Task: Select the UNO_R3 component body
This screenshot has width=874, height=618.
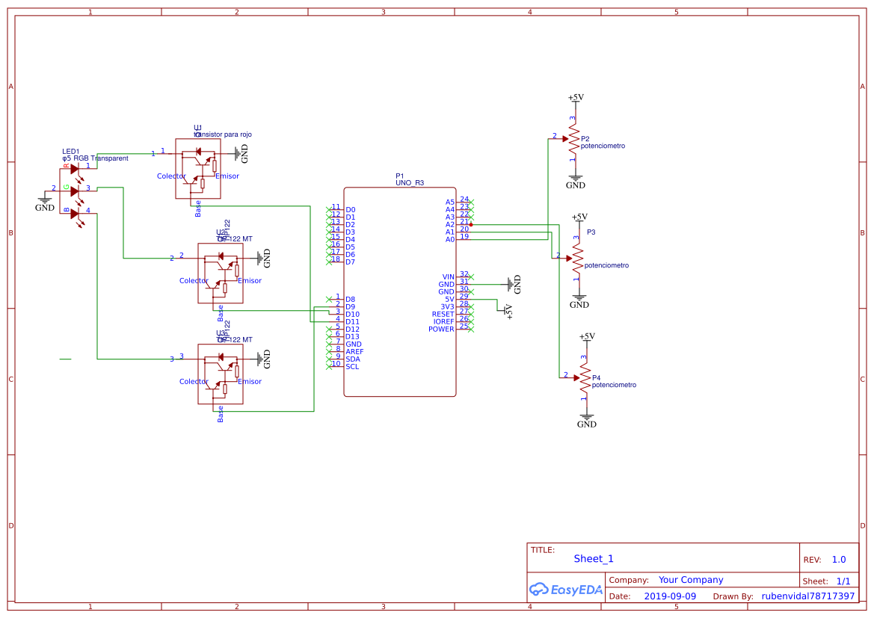Action: coord(400,292)
